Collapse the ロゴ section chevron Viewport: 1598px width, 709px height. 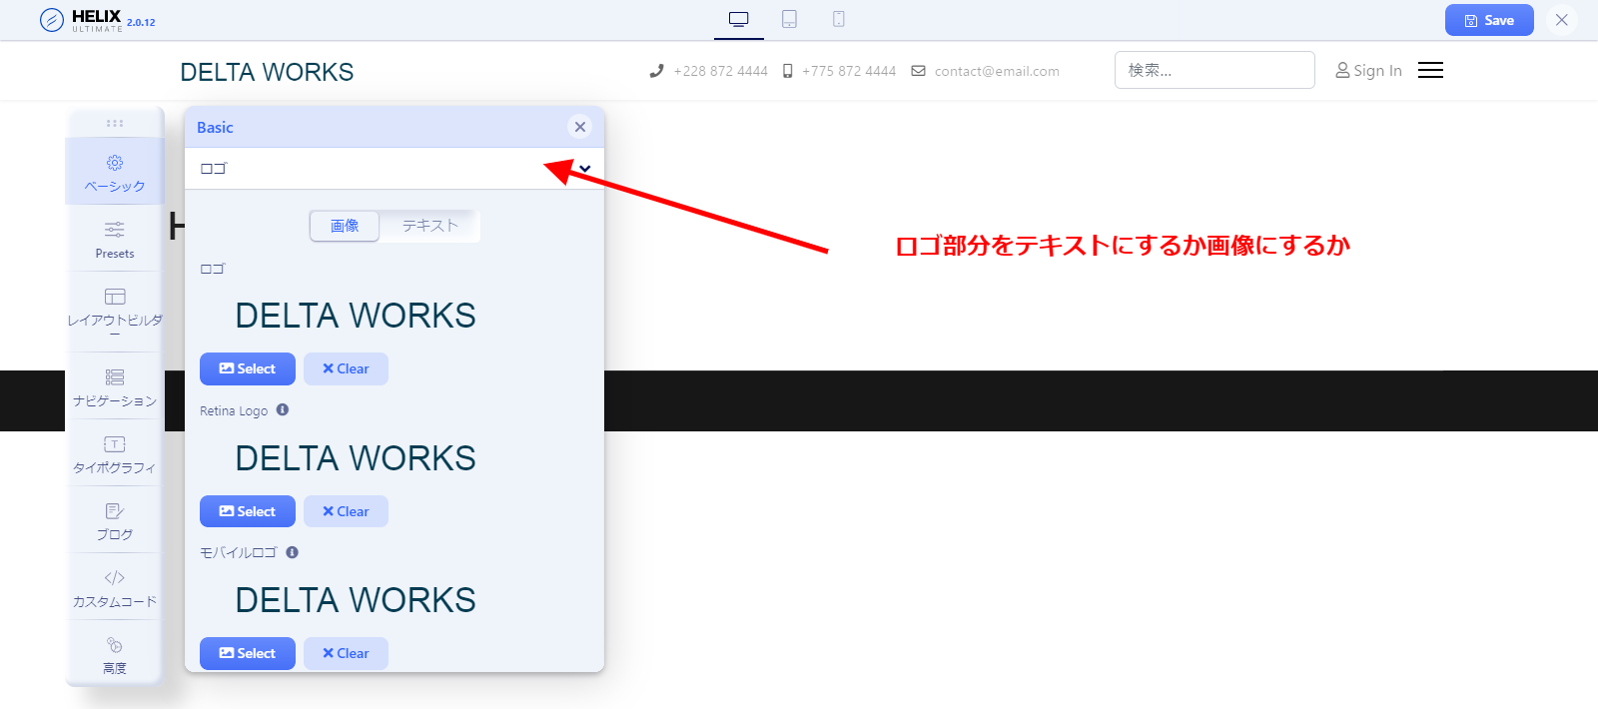pyautogui.click(x=585, y=169)
